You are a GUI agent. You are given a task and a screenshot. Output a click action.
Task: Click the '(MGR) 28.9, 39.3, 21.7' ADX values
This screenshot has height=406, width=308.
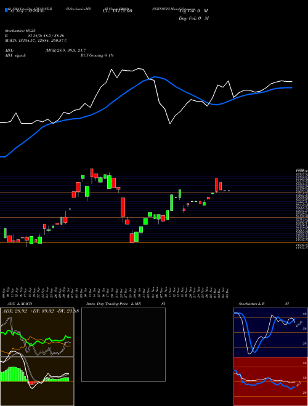coord(65,50)
